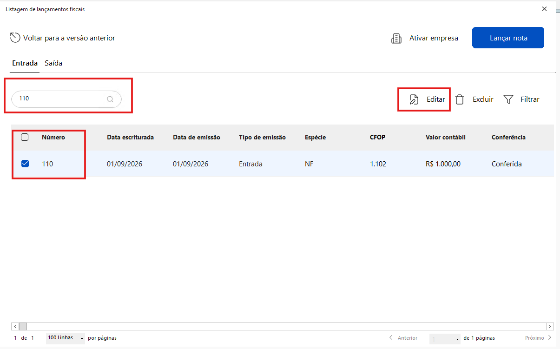560x349 pixels.
Task: Click the Ativar empresa label
Action: point(434,38)
